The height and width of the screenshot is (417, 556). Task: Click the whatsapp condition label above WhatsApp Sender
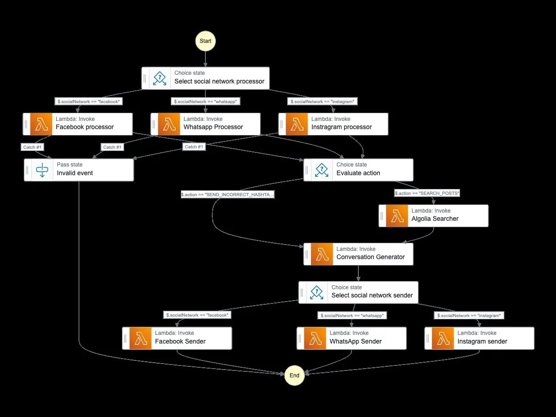[x=352, y=315]
